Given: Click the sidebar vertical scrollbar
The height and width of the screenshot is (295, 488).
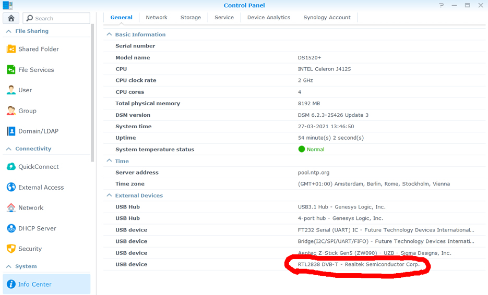Looking at the screenshot, I should pos(92,93).
